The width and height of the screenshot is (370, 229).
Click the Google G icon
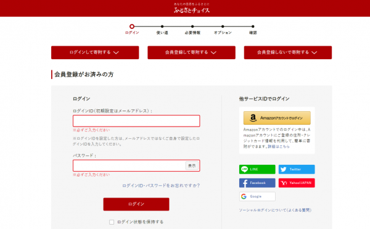(x=244, y=196)
